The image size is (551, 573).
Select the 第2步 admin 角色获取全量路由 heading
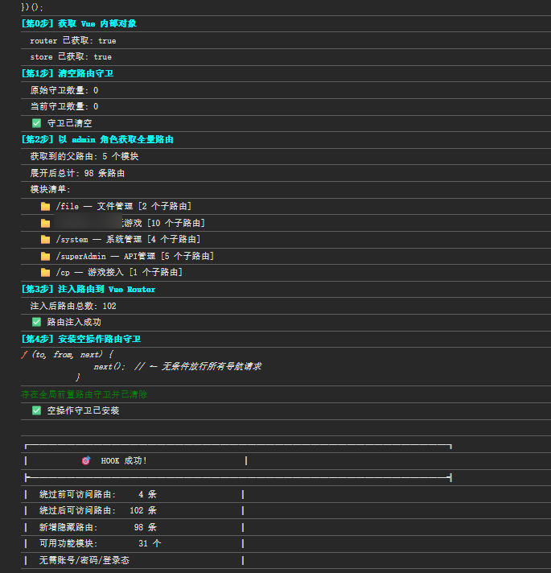97,139
